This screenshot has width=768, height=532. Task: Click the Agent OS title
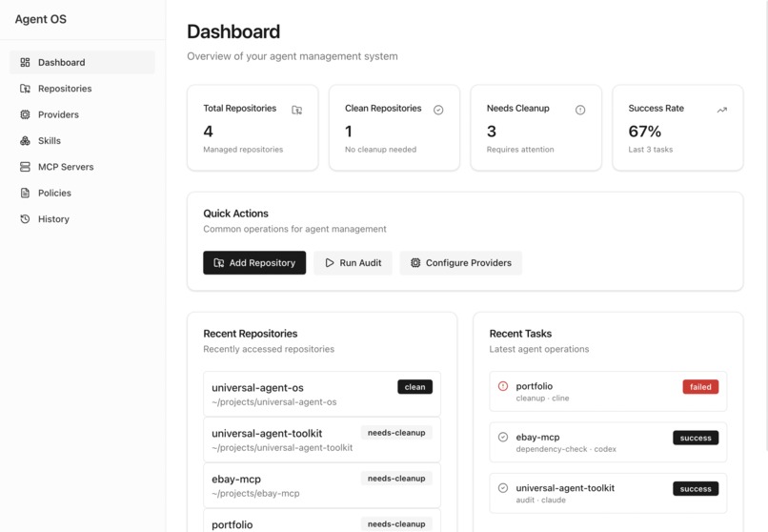41,19
